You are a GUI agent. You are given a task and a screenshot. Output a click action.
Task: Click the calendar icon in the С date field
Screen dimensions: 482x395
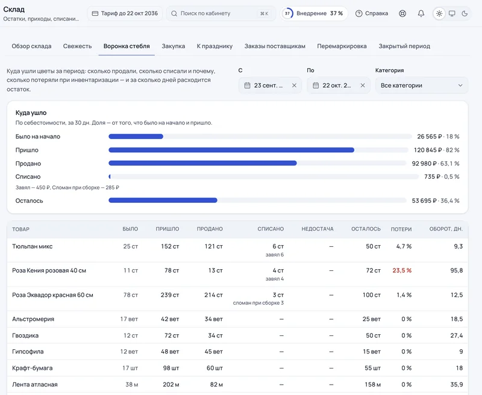(x=247, y=86)
